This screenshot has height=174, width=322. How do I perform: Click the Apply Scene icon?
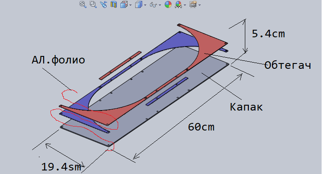pyautogui.click(x=178, y=4)
